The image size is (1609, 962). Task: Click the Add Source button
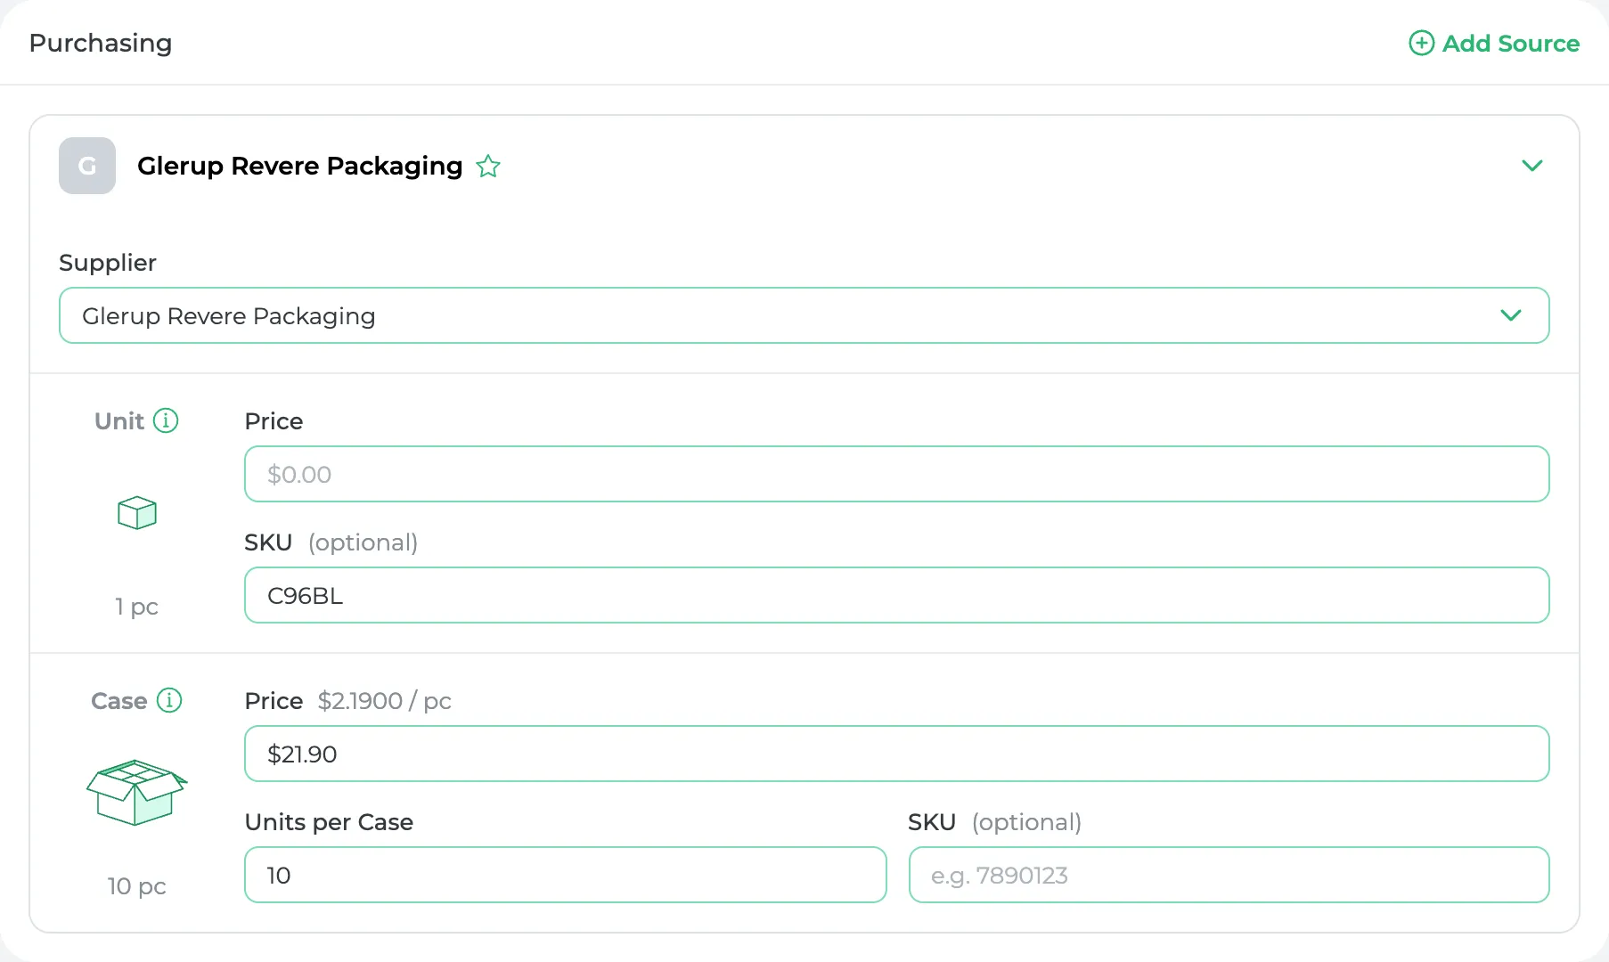[x=1494, y=43]
